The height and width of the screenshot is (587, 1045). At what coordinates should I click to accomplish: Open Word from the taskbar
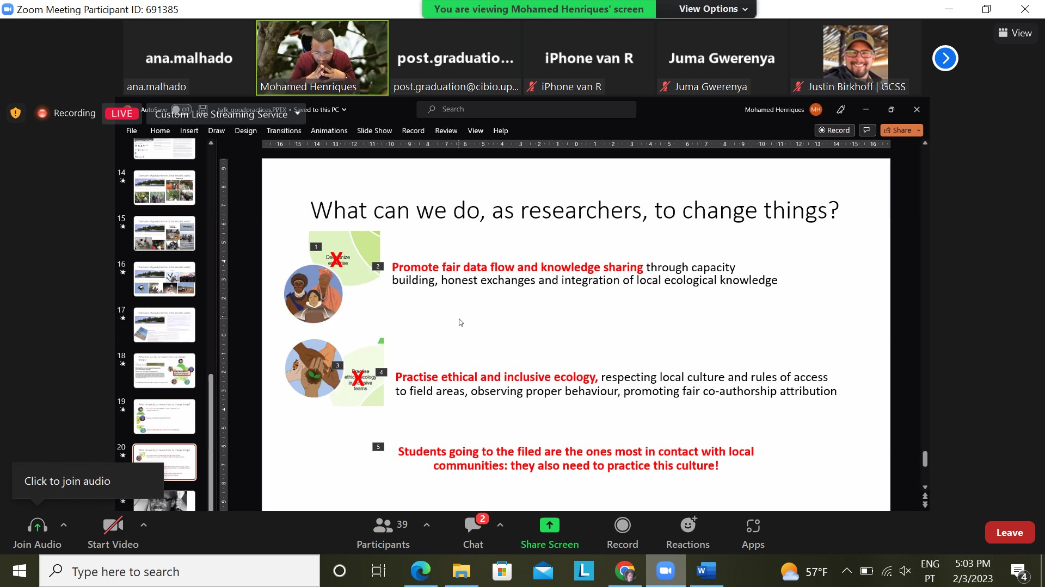pyautogui.click(x=706, y=571)
